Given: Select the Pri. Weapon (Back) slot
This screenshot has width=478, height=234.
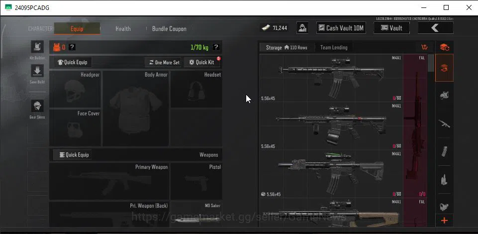Looking at the screenshot, I should tap(109, 214).
